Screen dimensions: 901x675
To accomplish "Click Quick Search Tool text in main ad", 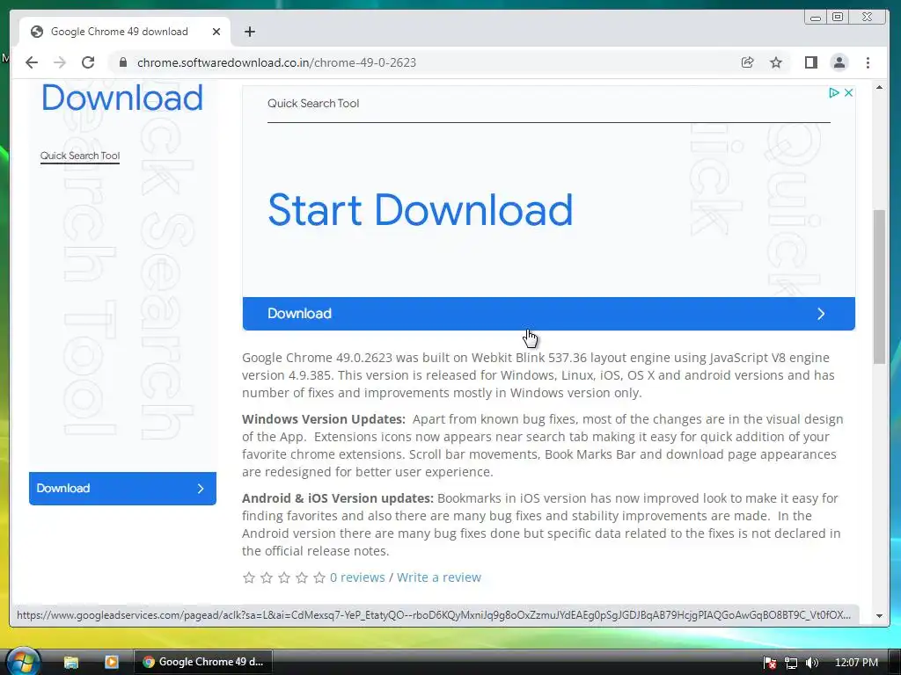I will [313, 104].
